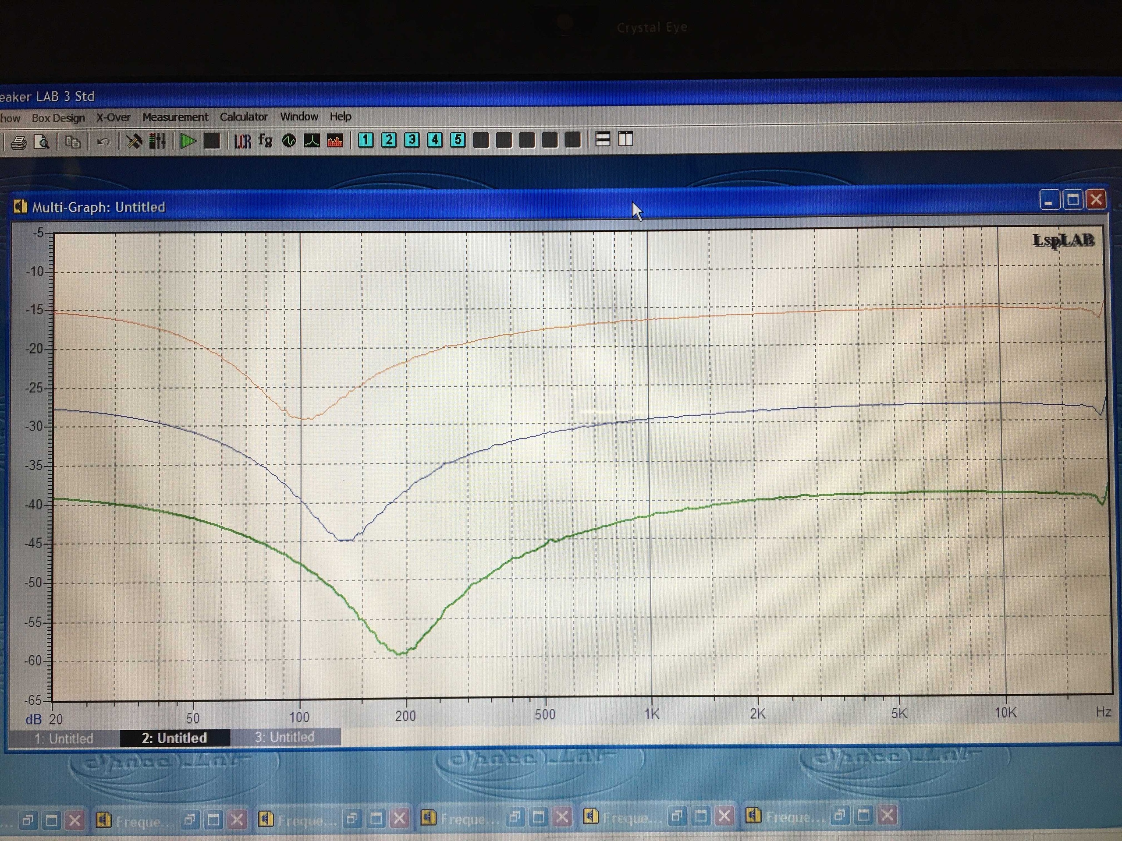Click the '1K' frequency axis label
The image size is (1122, 841).
pyautogui.click(x=652, y=714)
